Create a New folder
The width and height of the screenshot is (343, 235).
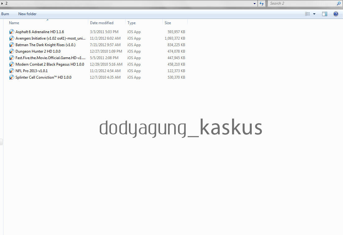27,14
